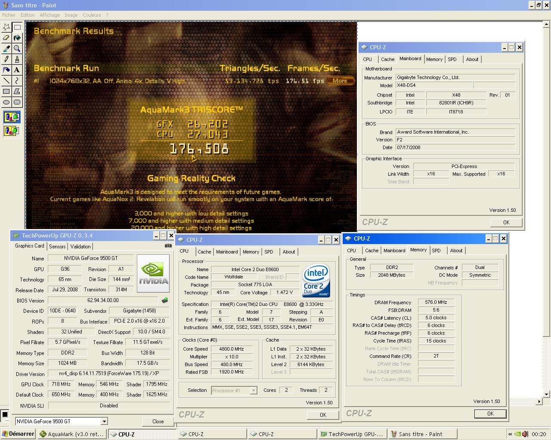Select the Rounded Rectangle tool
Viewport: 551px width, 440px height.
17,102
